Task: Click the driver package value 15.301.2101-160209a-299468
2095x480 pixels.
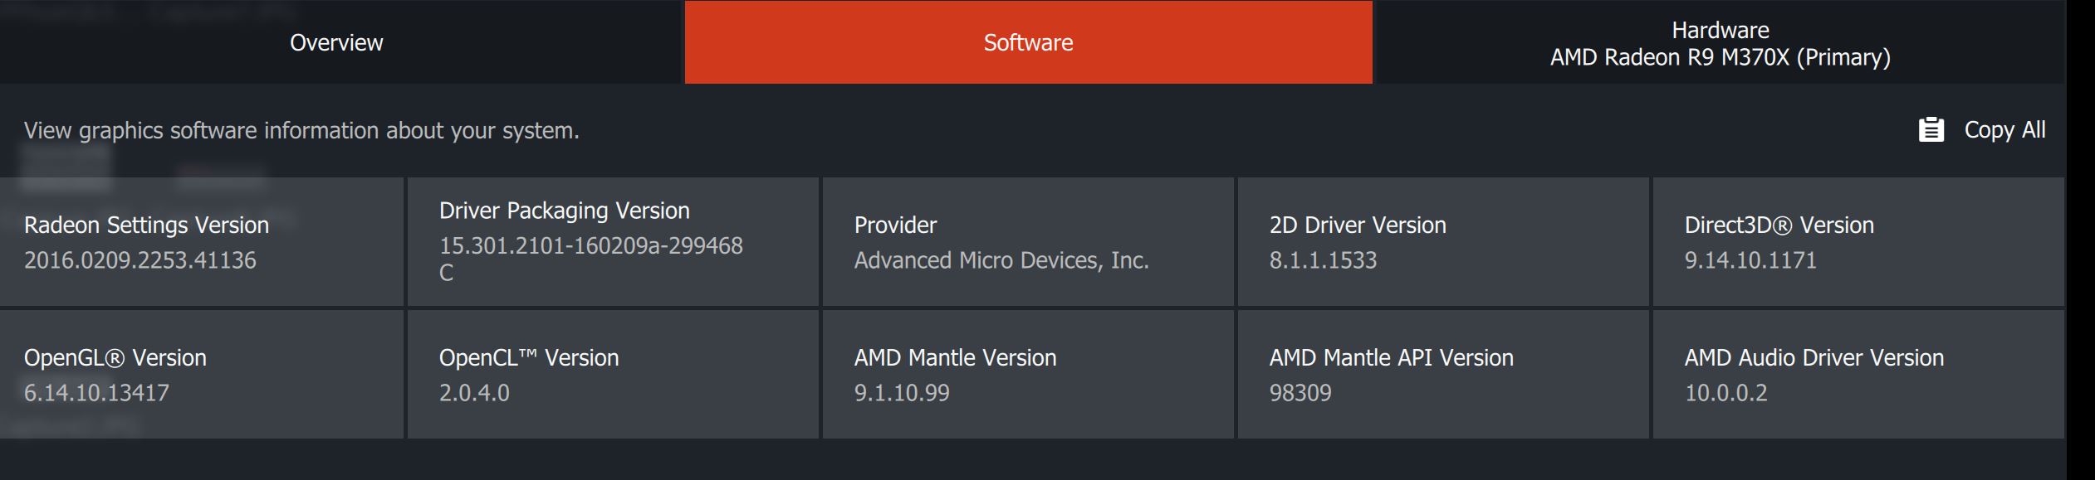Action: [x=590, y=246]
